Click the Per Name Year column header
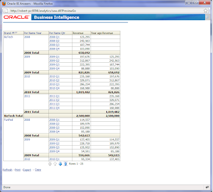The height and width of the screenshot is (192, 213). [32, 33]
